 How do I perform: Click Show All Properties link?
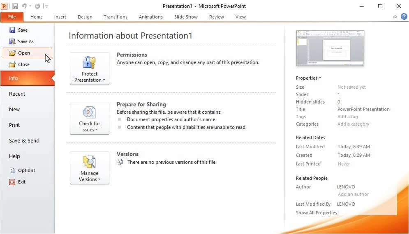pos(317,213)
